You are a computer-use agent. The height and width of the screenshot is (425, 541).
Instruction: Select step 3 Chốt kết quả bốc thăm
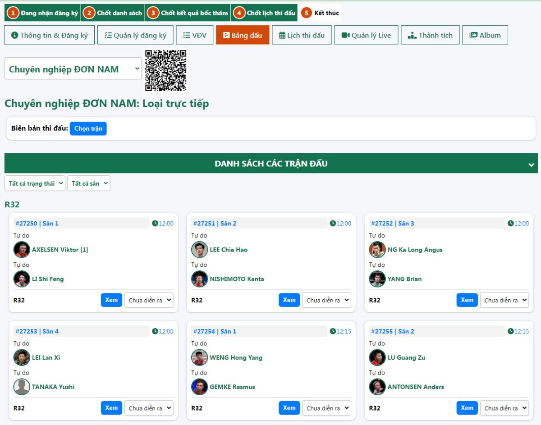pyautogui.click(x=188, y=13)
